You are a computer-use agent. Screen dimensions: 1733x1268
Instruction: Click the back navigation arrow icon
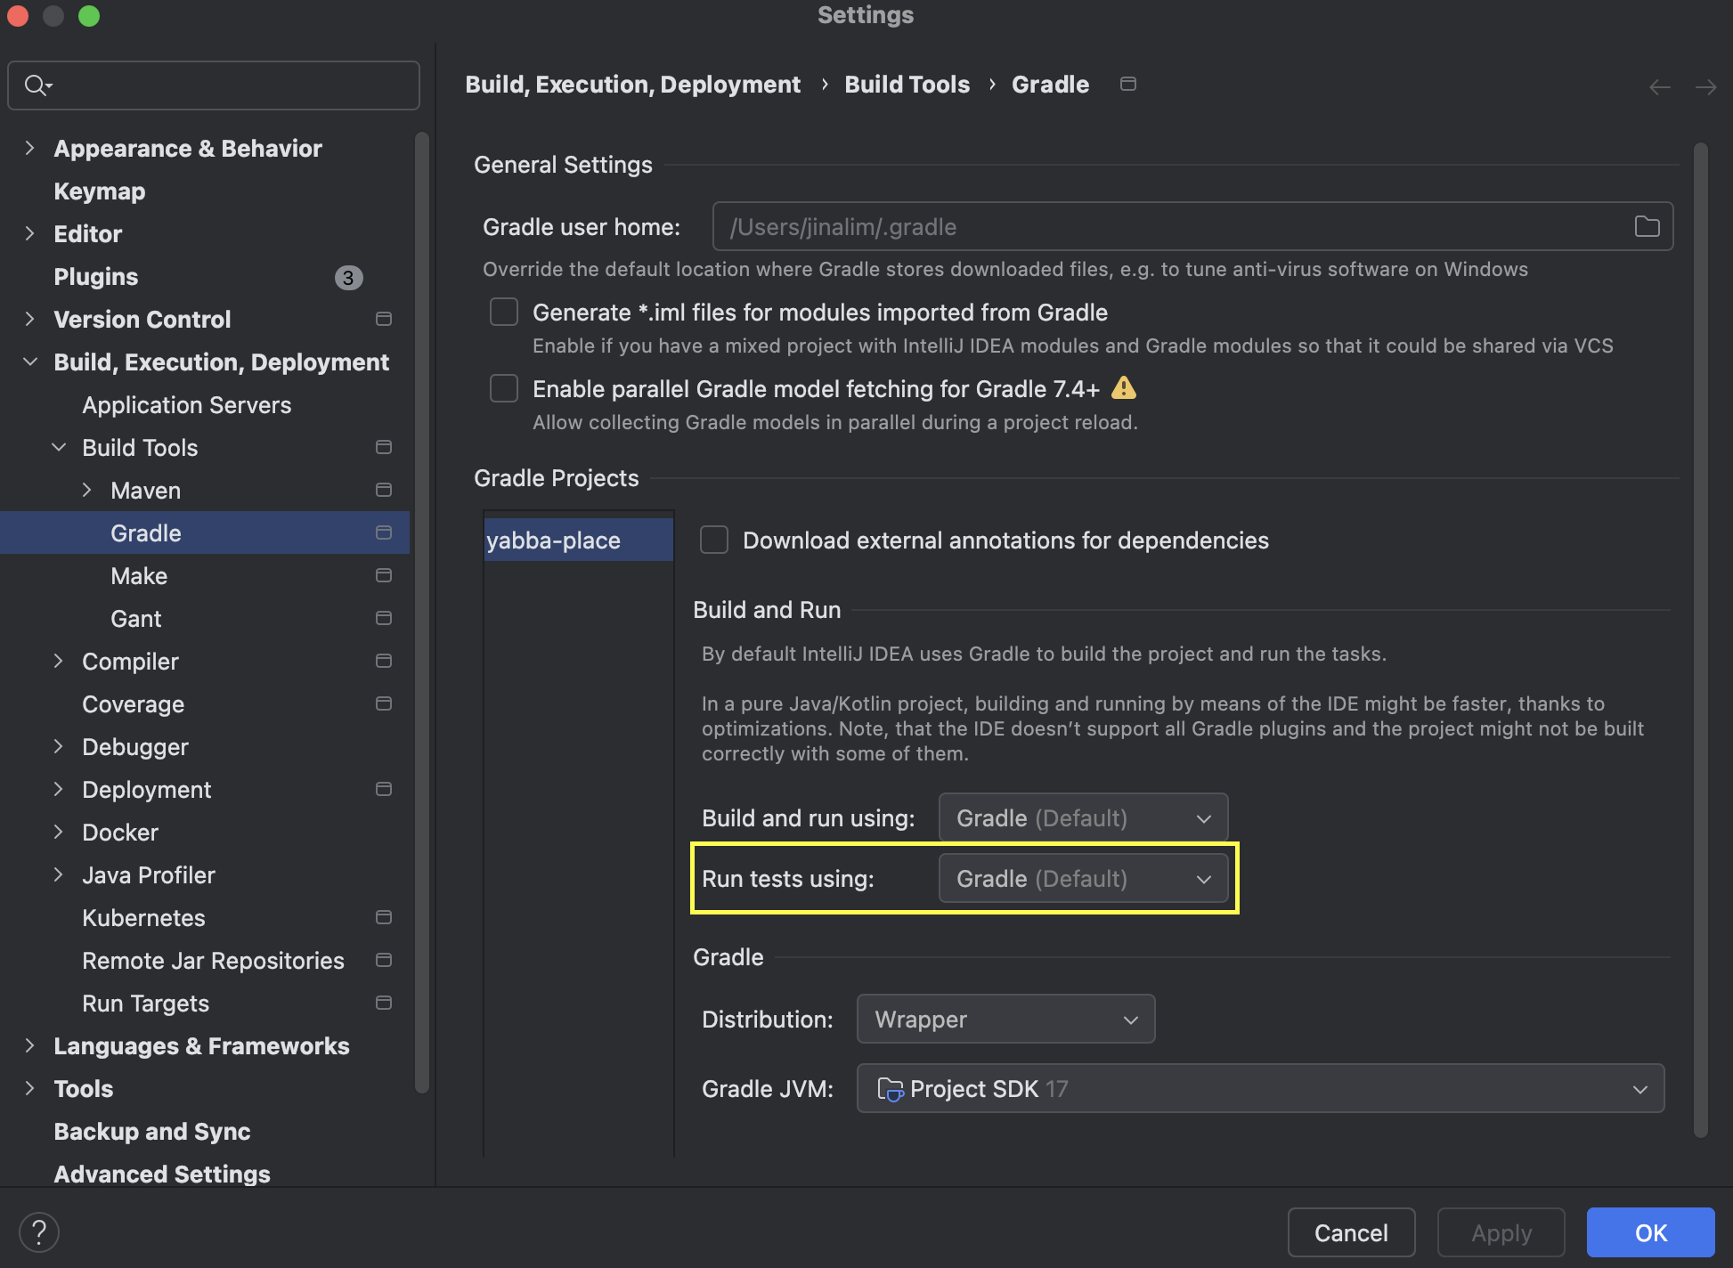(1659, 86)
